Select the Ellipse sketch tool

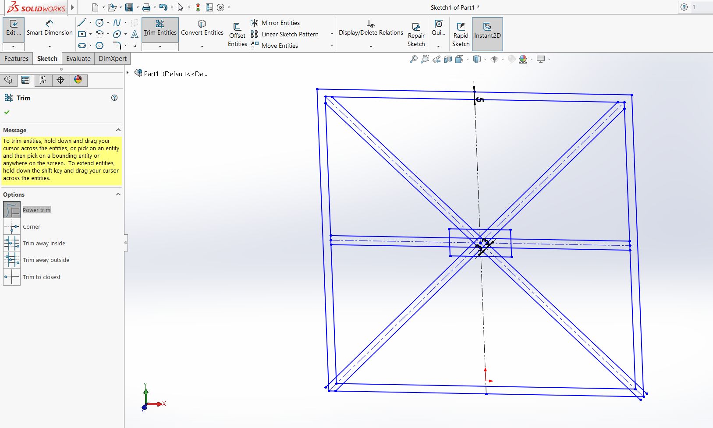click(x=117, y=34)
